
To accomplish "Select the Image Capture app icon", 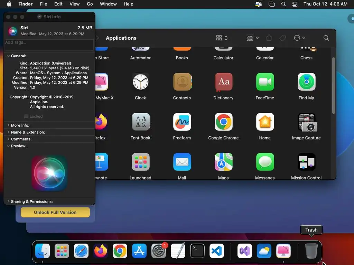I will coord(307,122).
